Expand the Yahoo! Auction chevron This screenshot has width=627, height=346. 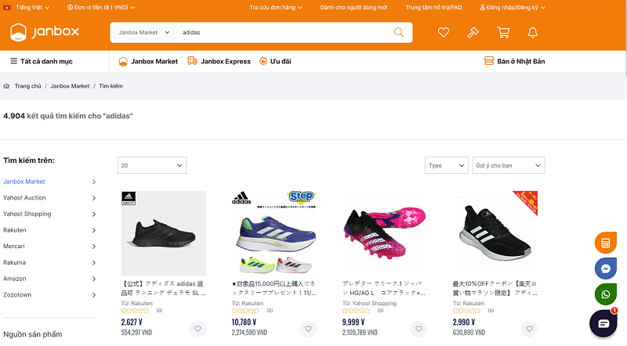coord(93,198)
